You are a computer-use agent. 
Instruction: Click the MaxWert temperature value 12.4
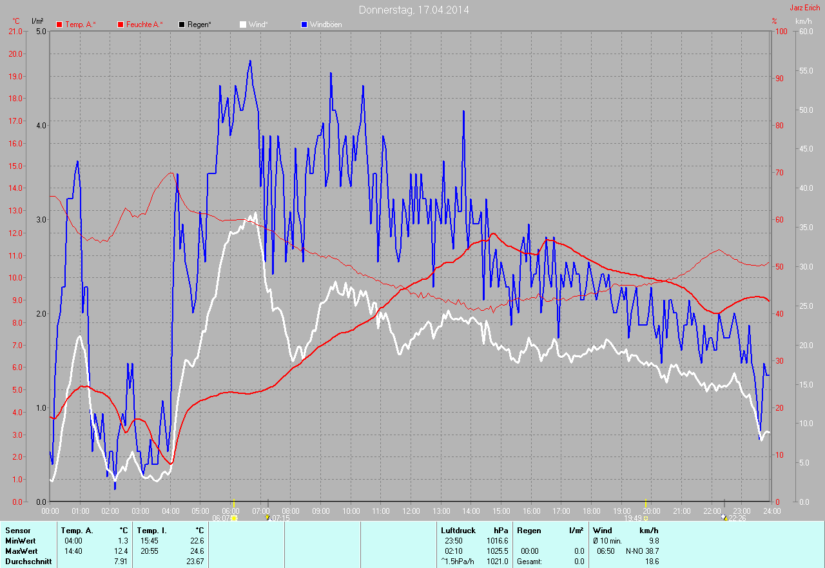click(x=122, y=551)
